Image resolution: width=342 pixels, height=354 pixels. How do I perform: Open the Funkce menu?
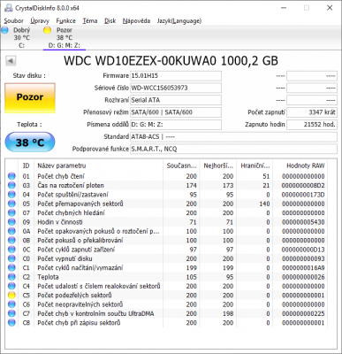[66, 21]
